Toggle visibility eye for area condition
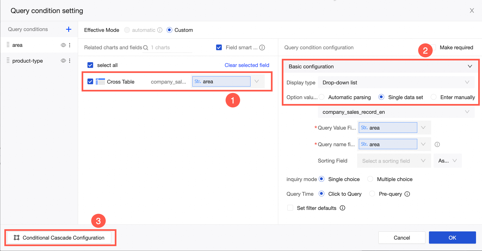 click(x=63, y=45)
